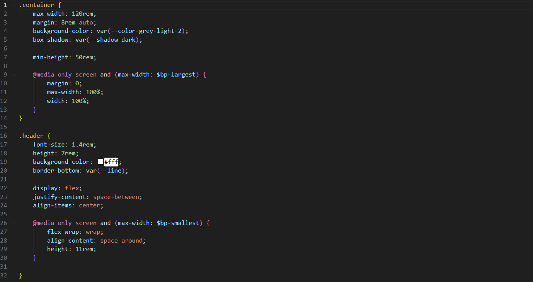Click the space-around value

coord(121,241)
